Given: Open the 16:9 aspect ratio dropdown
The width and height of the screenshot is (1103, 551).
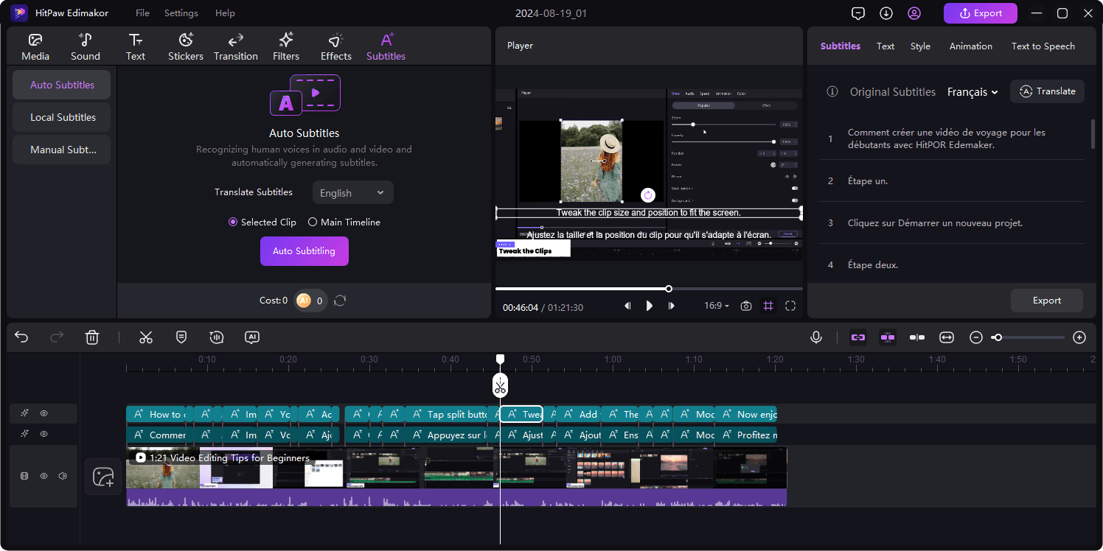Looking at the screenshot, I should [x=717, y=306].
